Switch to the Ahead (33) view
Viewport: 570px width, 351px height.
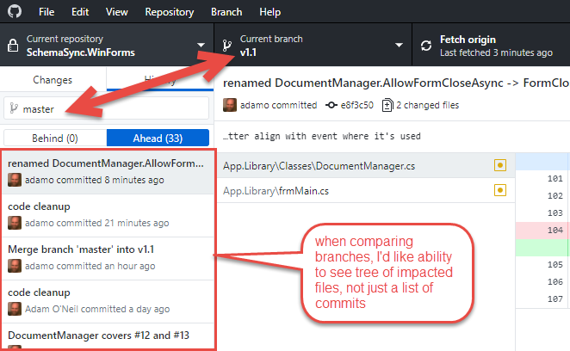[x=158, y=138]
